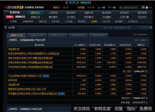The height and width of the screenshot is (112, 155).
Task: Click the 卖出金额(元) column header
Action: (x=110, y=45)
